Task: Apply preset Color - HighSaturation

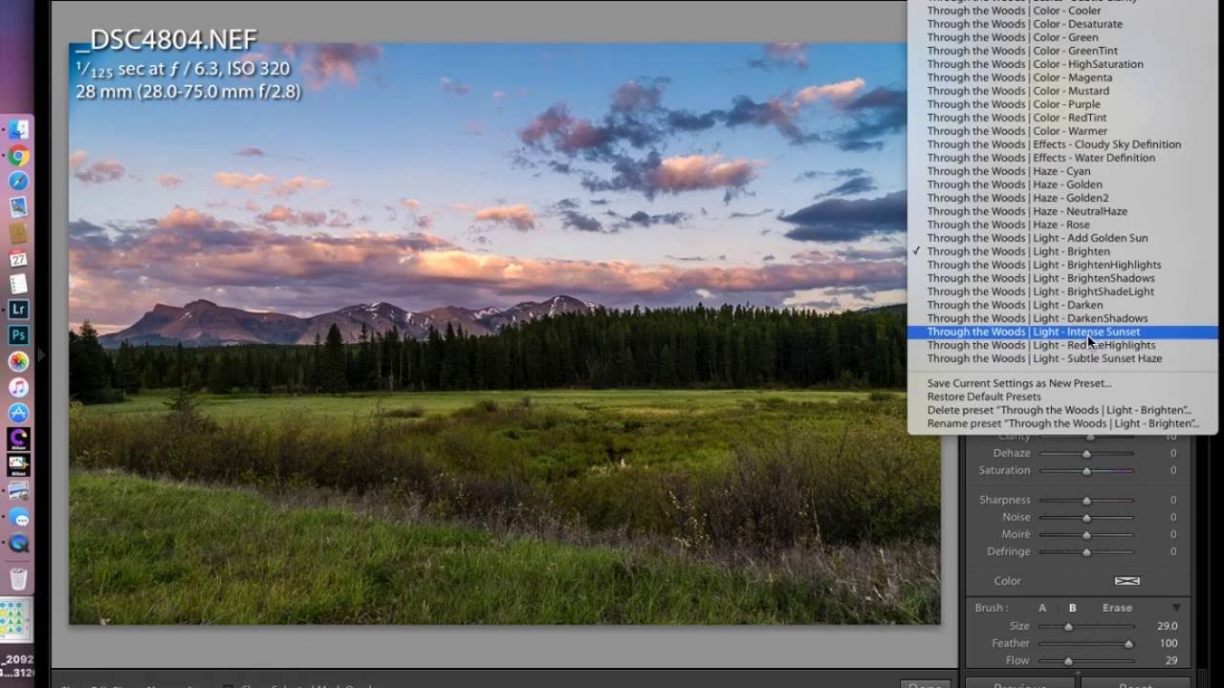Action: pos(1061,64)
